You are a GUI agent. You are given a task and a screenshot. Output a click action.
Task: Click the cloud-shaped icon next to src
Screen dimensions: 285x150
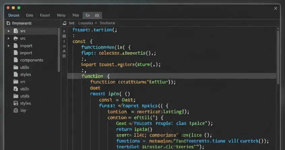[x=16, y=38]
